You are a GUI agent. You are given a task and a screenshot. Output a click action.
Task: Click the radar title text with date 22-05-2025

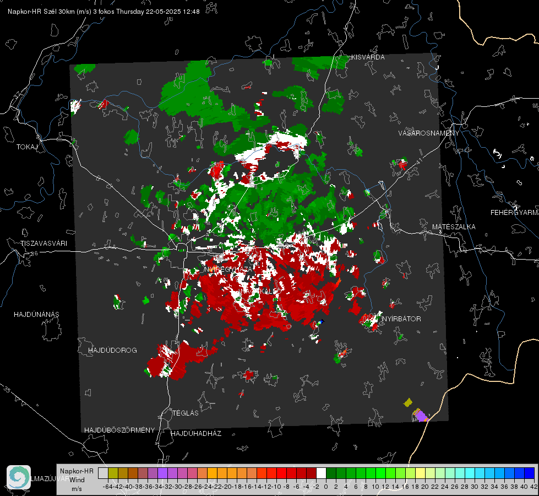[104, 12]
